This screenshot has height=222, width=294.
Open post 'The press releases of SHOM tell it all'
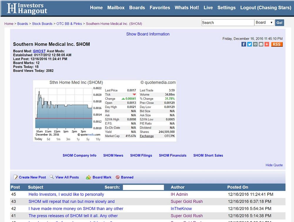(x=73, y=216)
